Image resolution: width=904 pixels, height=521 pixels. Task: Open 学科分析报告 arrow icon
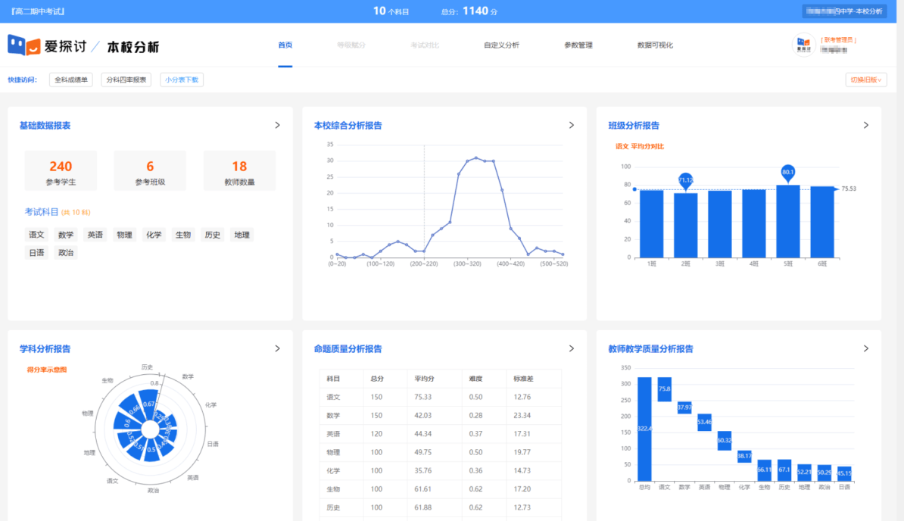[277, 348]
